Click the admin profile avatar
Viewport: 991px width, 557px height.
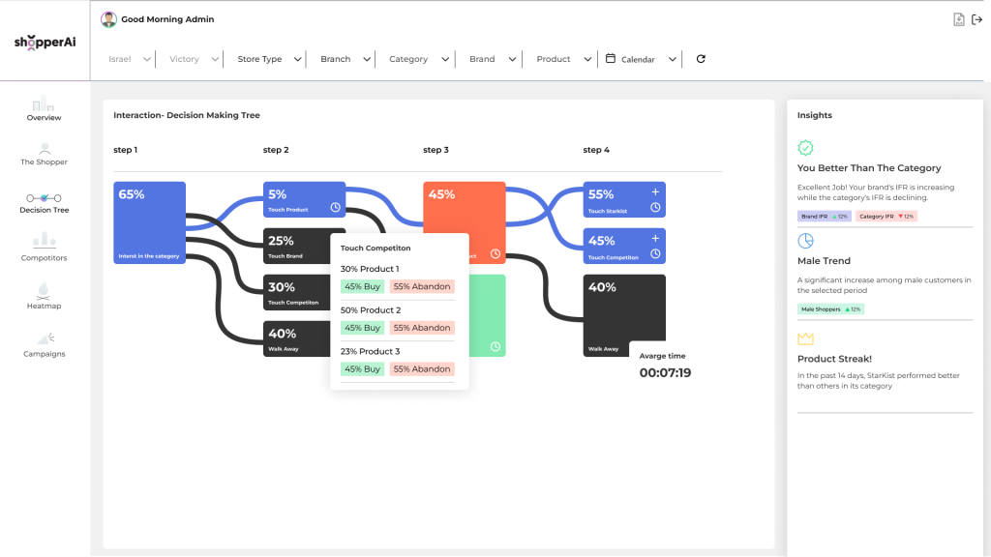tap(108, 19)
